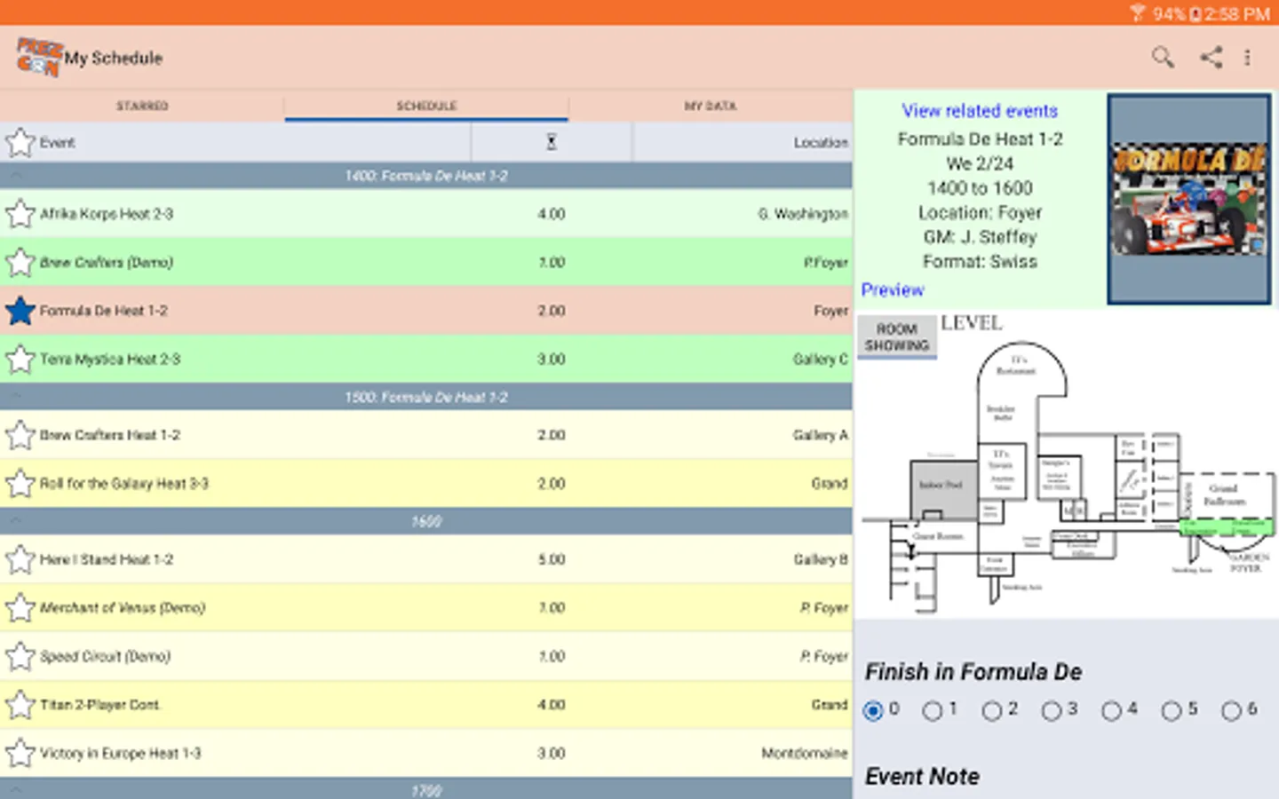The width and height of the screenshot is (1279, 799).
Task: Star Merchant of Venus (Demo)
Action: (20, 608)
